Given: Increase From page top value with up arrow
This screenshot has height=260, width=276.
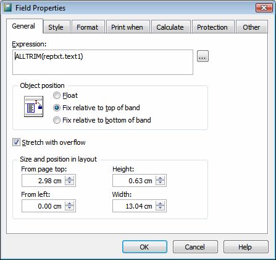Looking at the screenshot, I should point(70,178).
